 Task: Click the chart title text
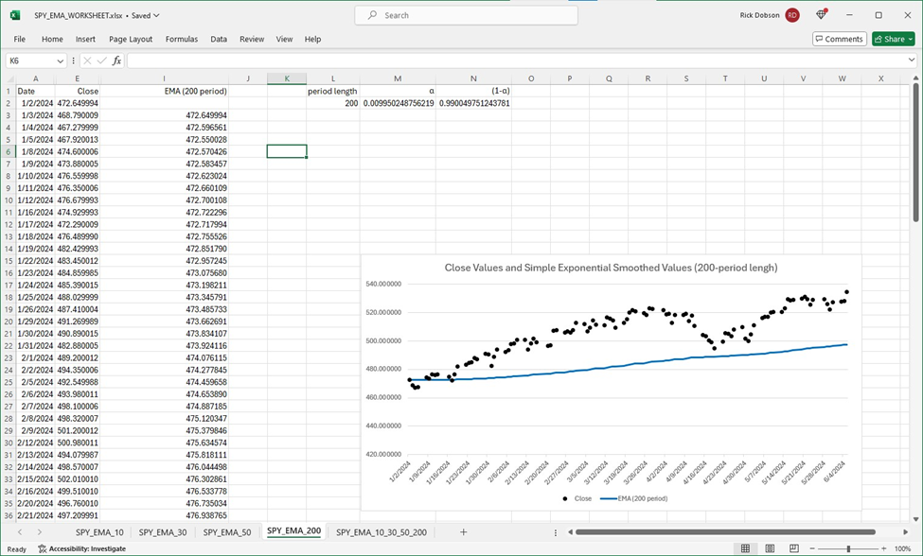[611, 268]
